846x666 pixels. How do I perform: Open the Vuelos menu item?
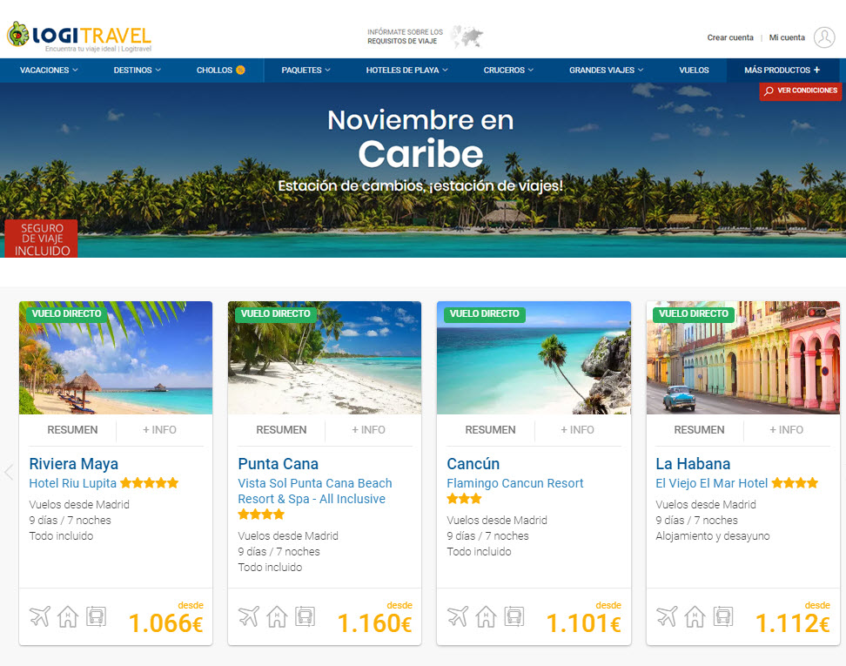(x=694, y=71)
